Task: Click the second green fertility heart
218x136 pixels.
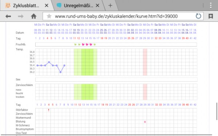Action: (x=79, y=45)
